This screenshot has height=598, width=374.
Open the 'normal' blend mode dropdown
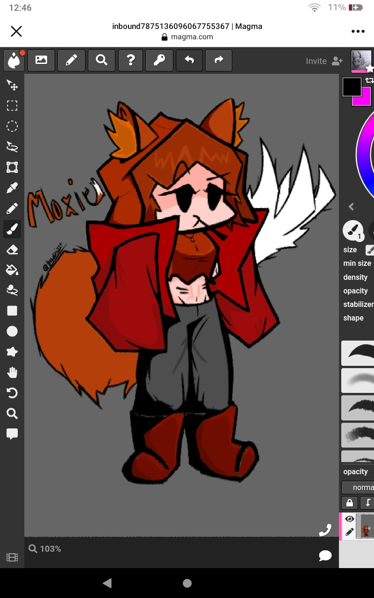[x=361, y=487]
